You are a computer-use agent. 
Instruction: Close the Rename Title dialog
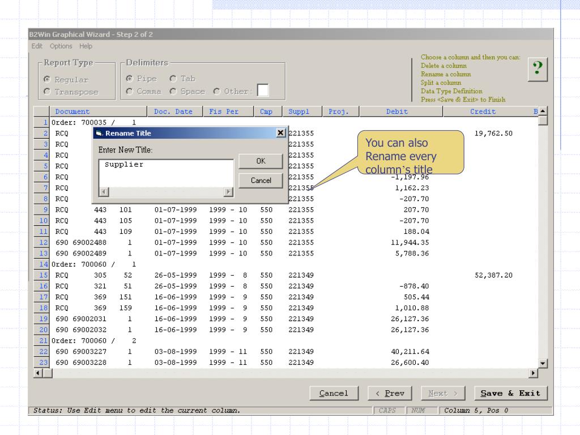281,133
